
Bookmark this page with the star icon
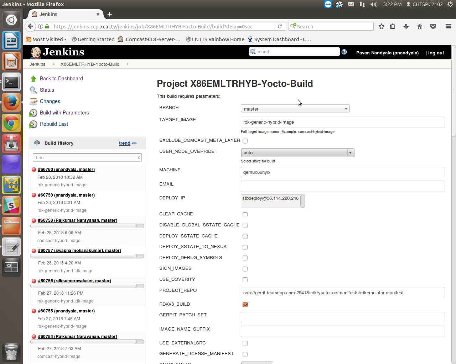click(382, 26)
